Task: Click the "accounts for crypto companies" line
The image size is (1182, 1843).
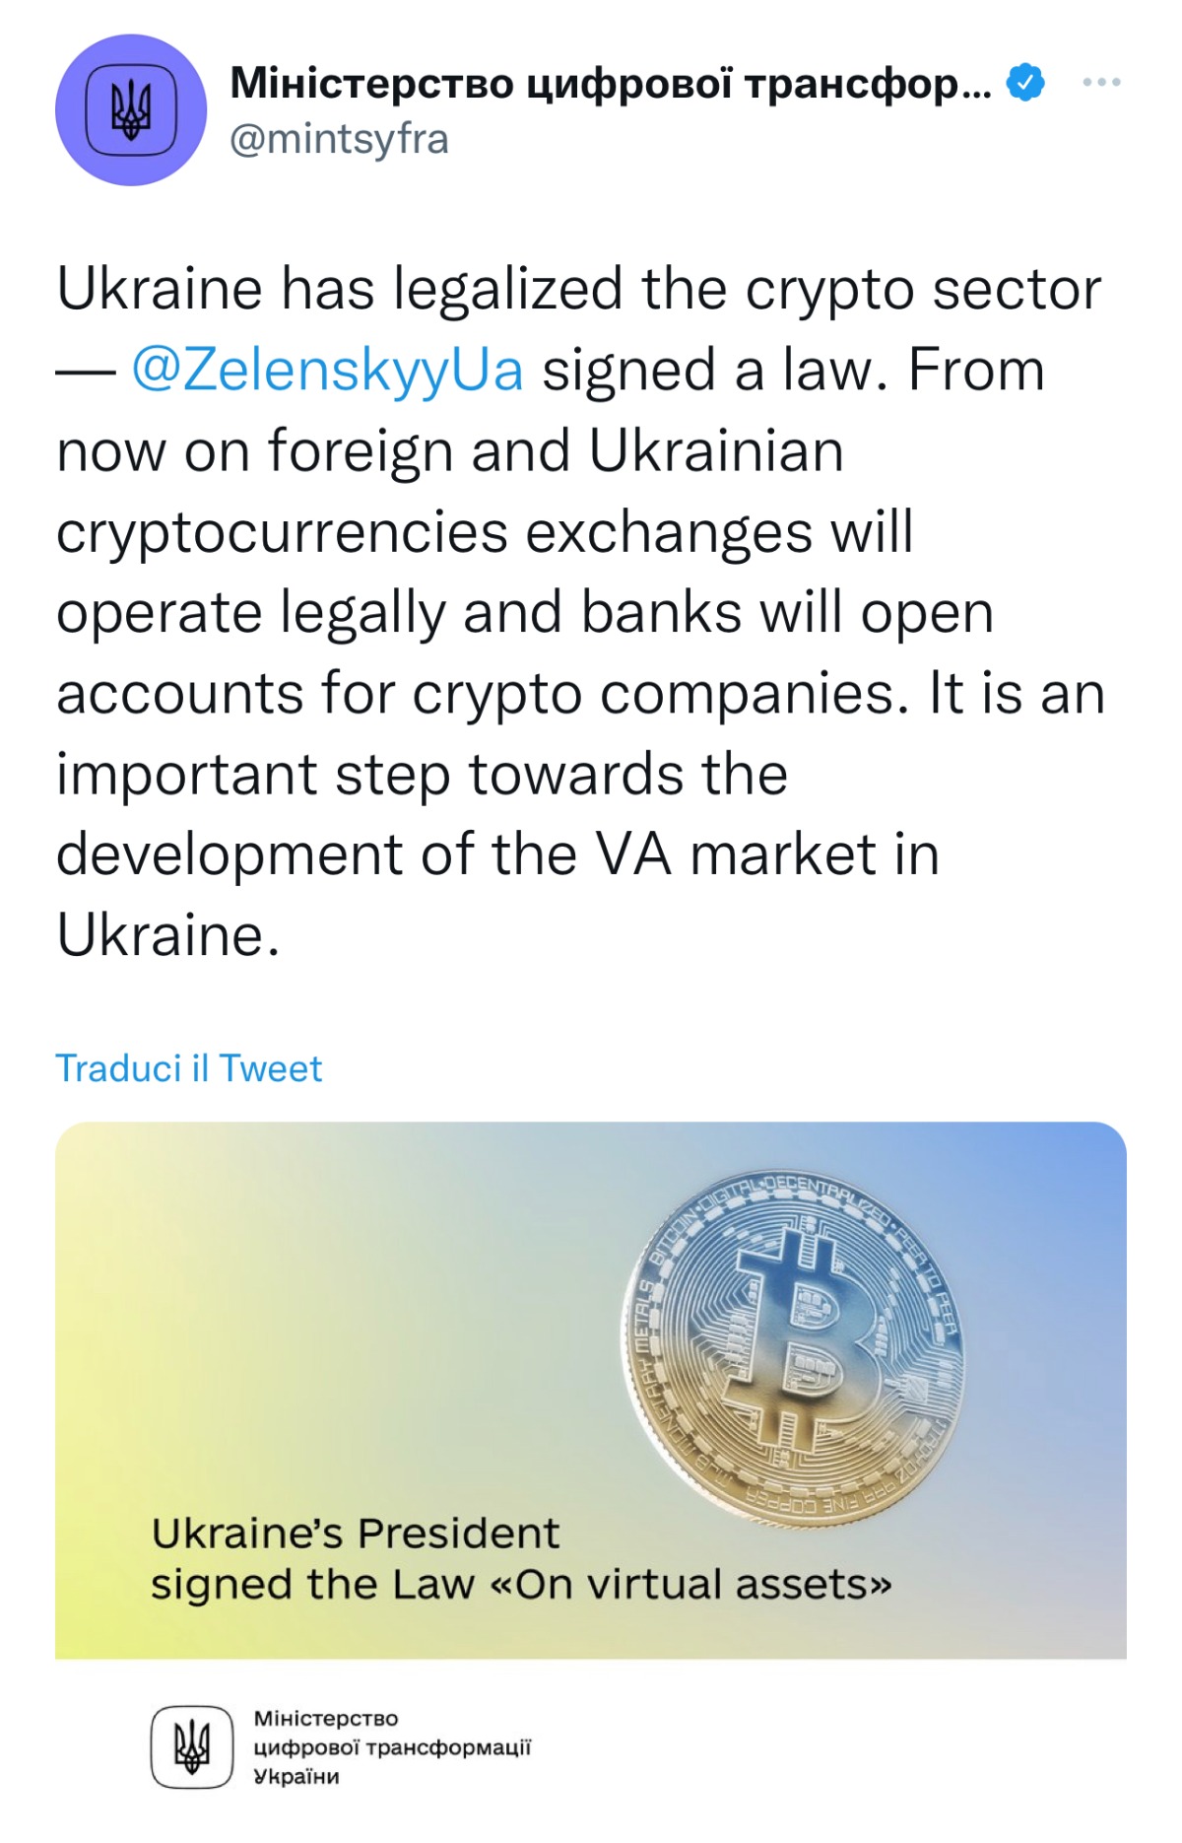Action: [483, 694]
